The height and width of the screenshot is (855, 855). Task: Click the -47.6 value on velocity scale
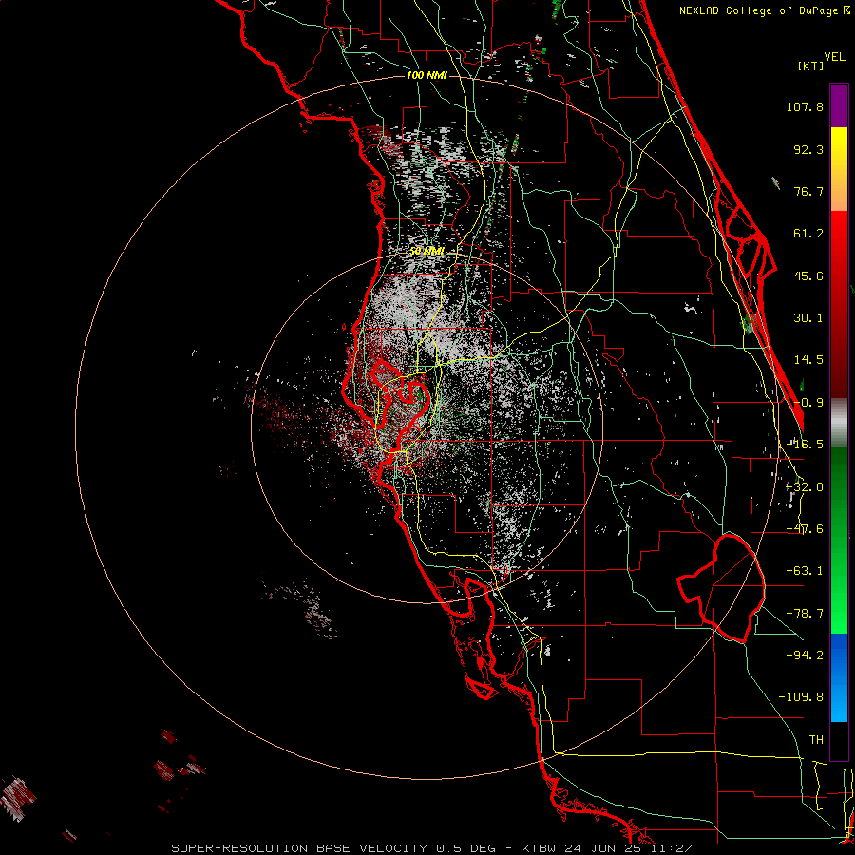805,529
